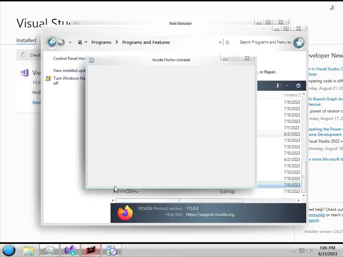Open the view more Microsoft developer news link
343x257 pixels.
click(x=325, y=159)
